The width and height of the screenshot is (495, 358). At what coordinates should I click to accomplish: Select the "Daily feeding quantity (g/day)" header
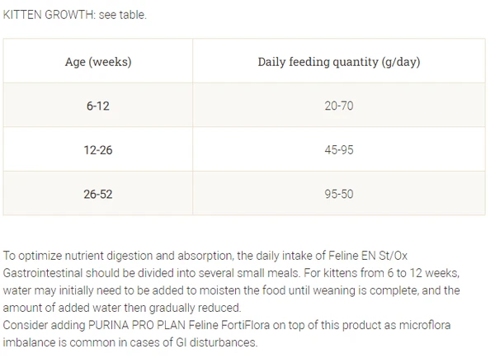tap(340, 62)
